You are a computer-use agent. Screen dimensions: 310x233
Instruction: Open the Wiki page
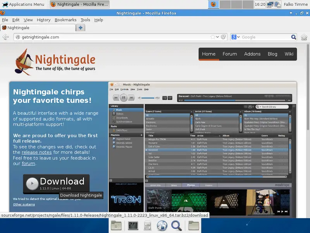289,54
